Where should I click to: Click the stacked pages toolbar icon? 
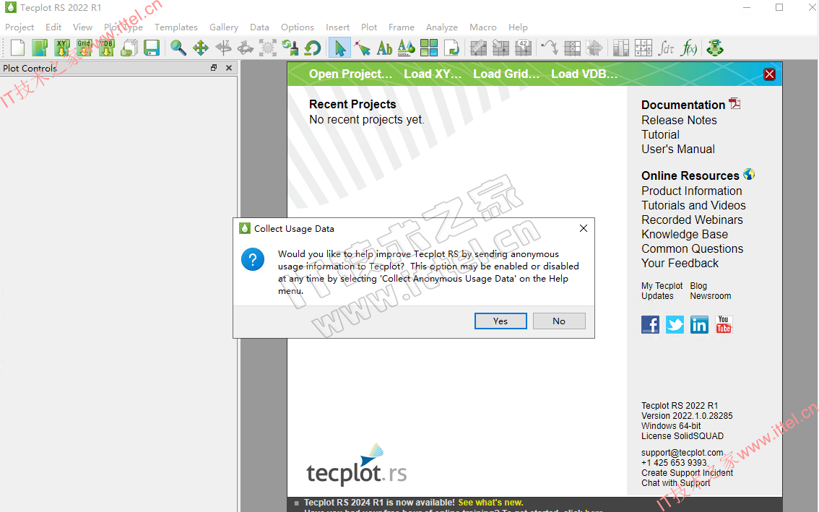coord(129,48)
